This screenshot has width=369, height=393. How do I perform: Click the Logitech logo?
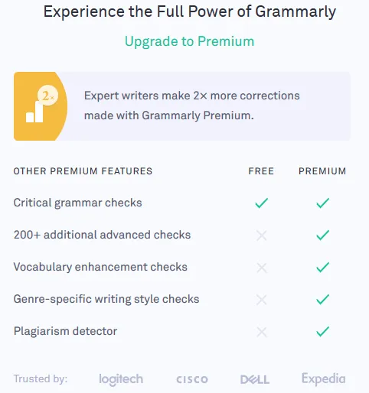point(121,379)
